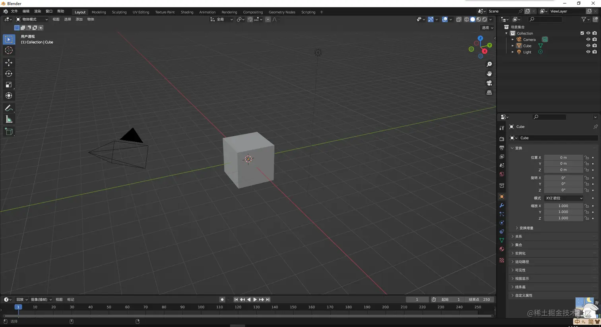This screenshot has height=327, width=601.
Task: Open the File menu in top bar
Action: tap(14, 11)
